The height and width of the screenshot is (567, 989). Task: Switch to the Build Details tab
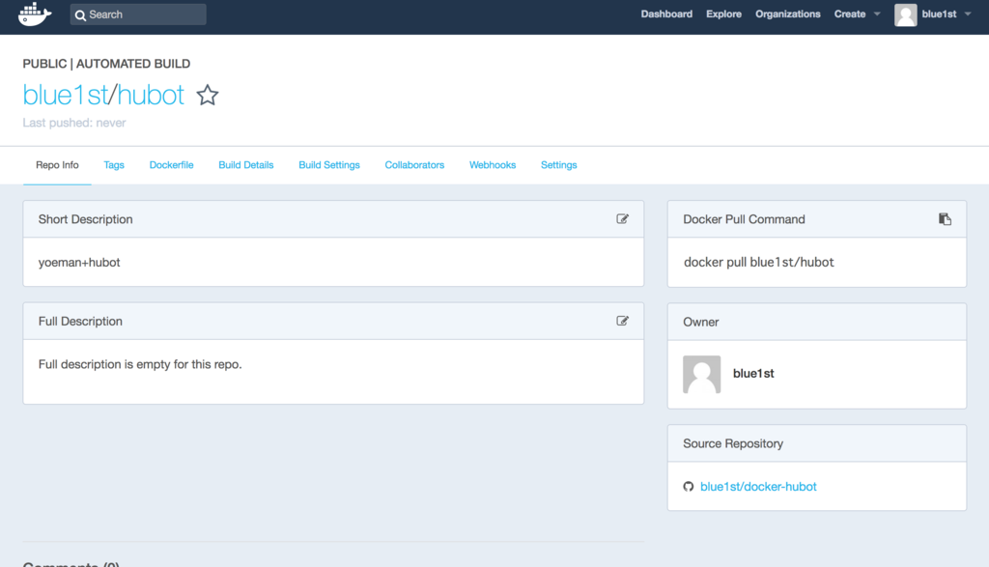pos(246,165)
